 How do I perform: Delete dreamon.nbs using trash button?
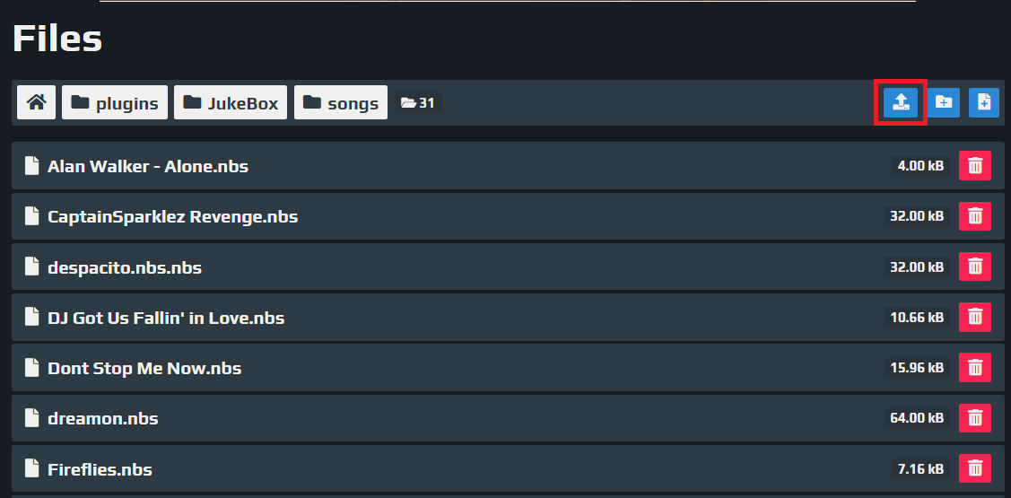point(975,418)
